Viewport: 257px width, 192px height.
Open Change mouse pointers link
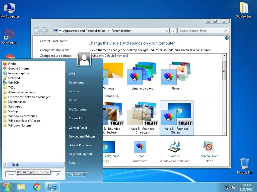tap(56, 56)
